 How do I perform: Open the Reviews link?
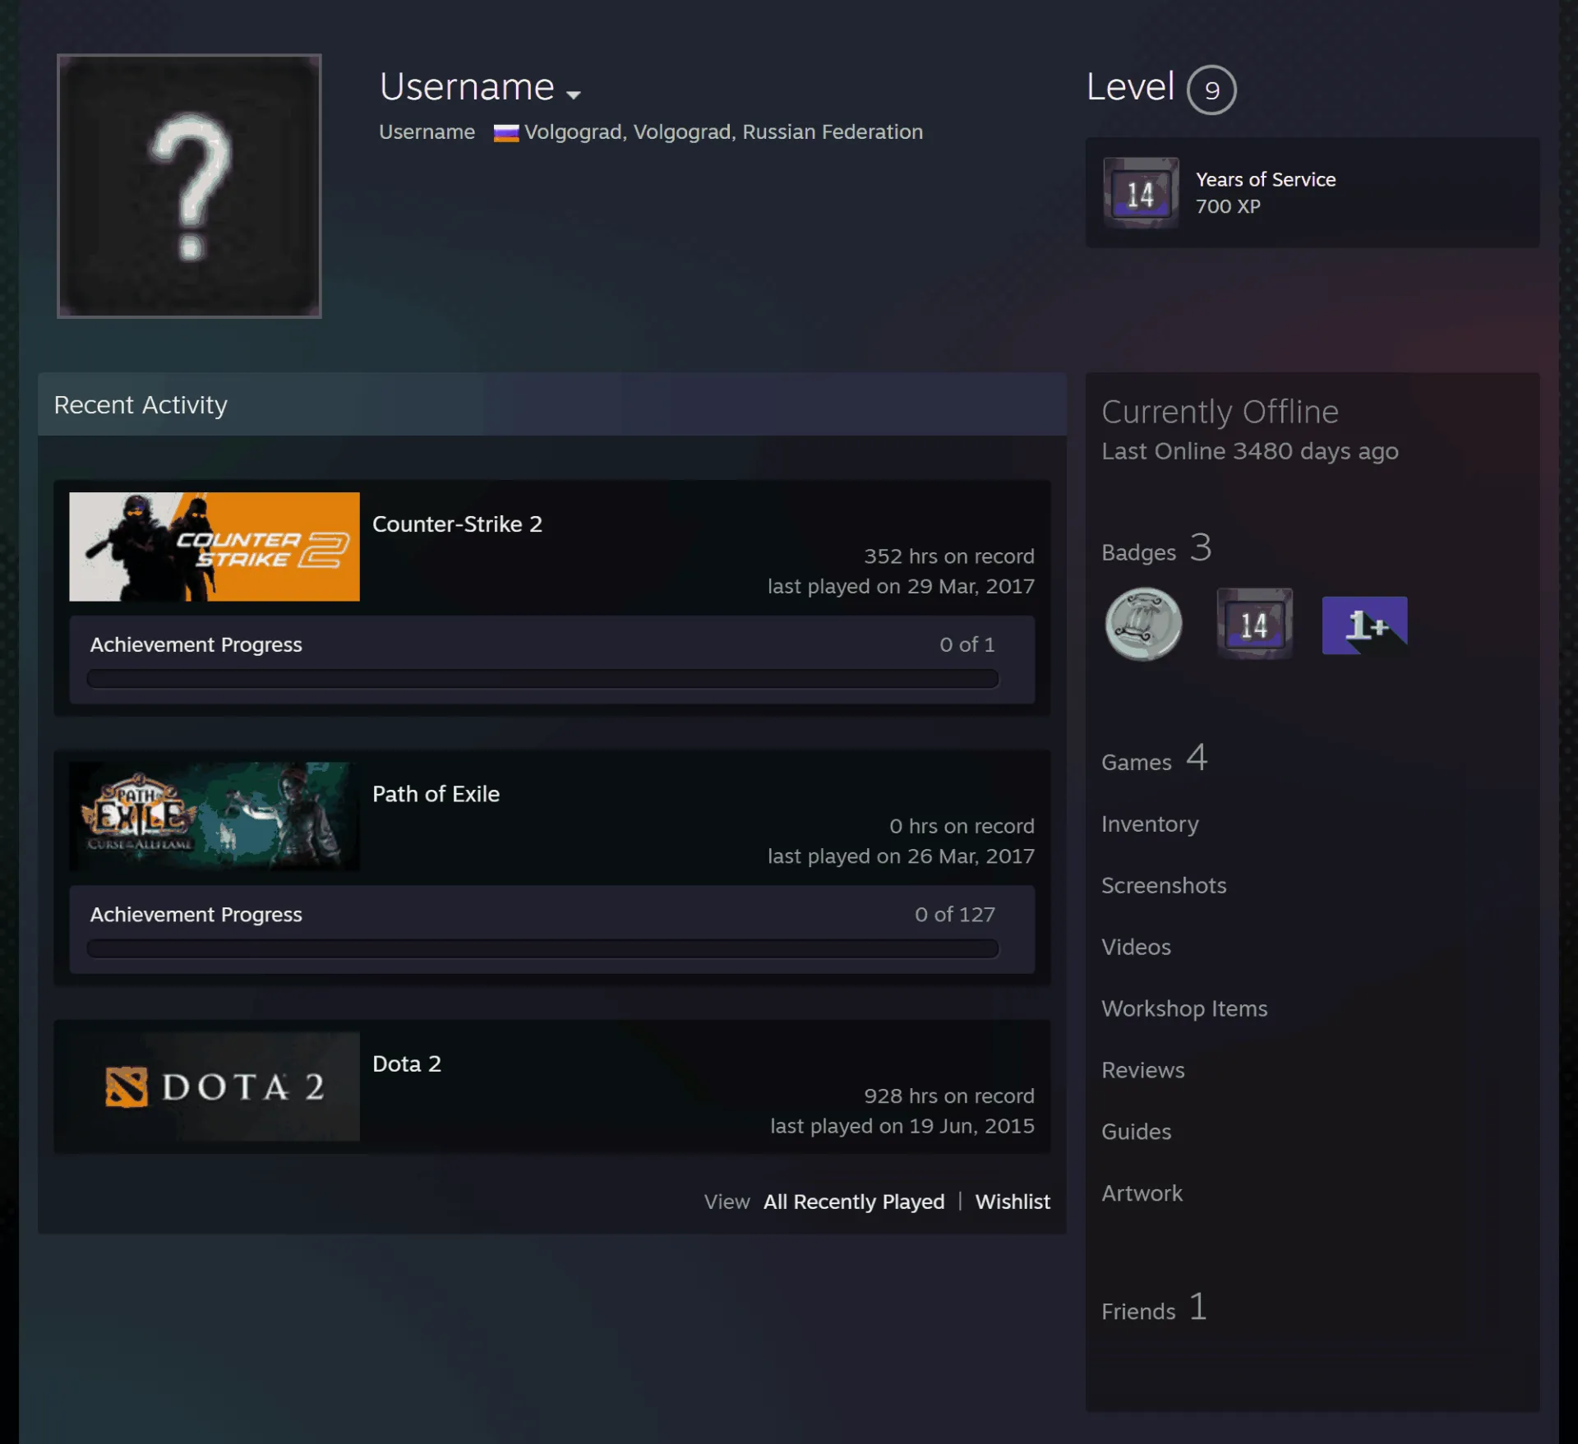click(1143, 1070)
